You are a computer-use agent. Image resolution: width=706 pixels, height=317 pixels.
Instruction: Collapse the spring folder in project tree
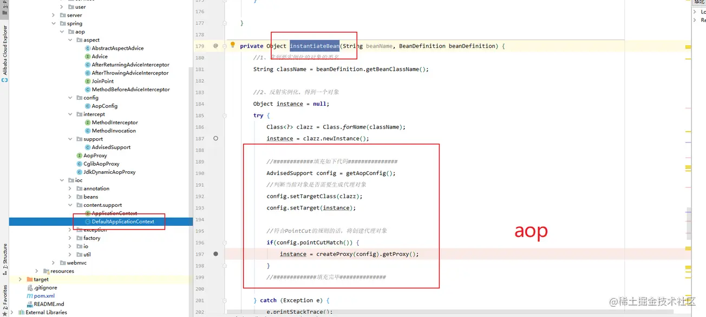coord(54,23)
